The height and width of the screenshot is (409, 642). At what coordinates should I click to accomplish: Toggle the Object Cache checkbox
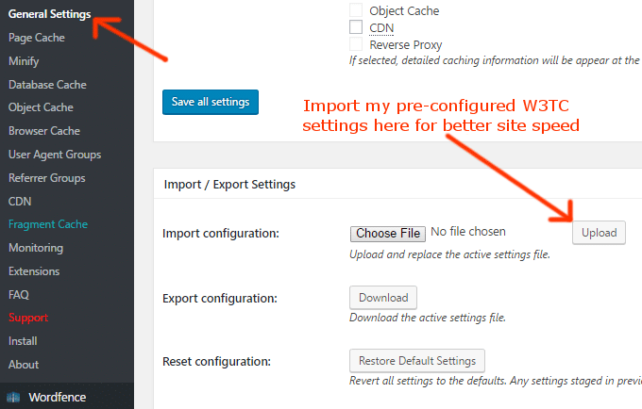(356, 10)
